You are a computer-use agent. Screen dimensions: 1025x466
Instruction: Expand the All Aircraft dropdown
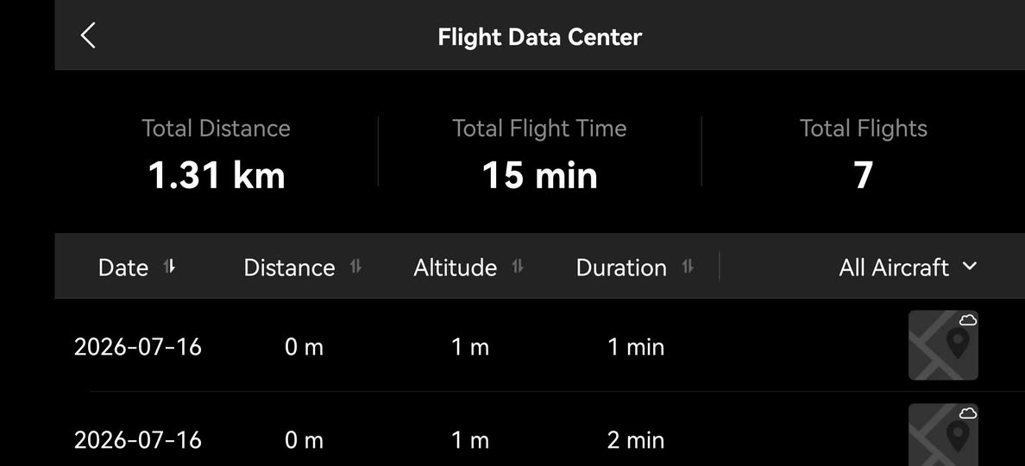(x=908, y=268)
